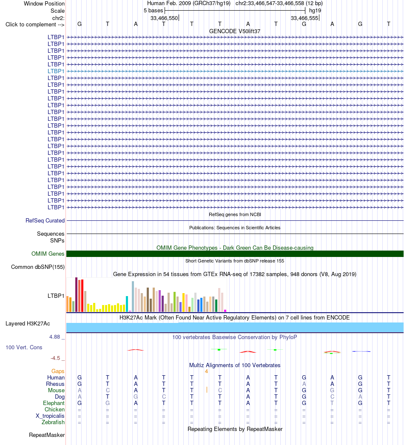Open the OMIM Genes track label
The width and height of the screenshot is (404, 445).
click(x=48, y=254)
